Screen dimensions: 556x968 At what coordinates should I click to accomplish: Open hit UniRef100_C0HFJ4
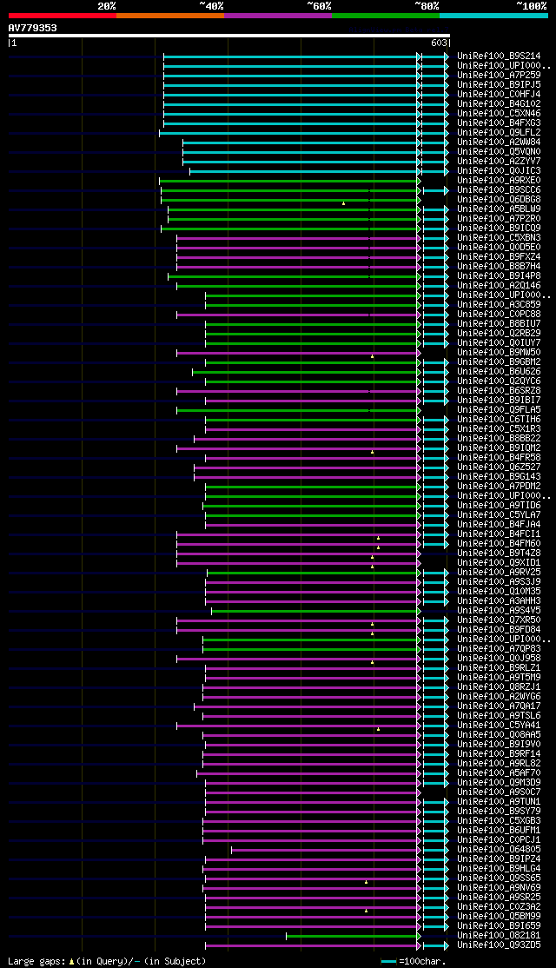click(499, 95)
